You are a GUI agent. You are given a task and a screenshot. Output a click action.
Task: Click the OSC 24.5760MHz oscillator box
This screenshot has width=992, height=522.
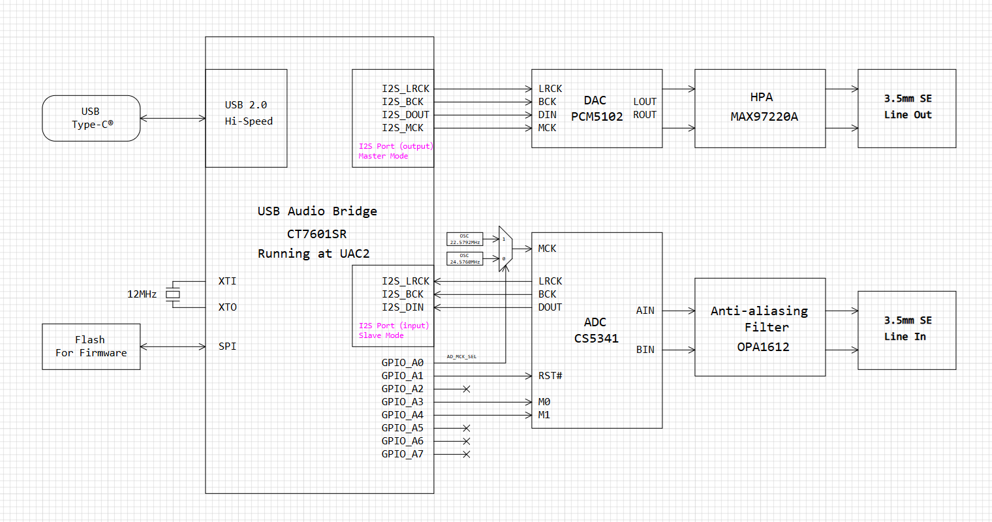point(465,258)
